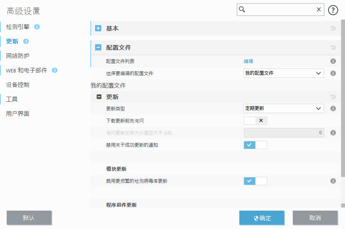Click the revert icon on the 更新 section
This screenshot has height=229, width=345.
pos(333,97)
